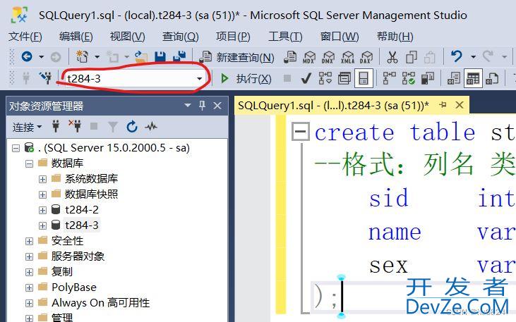Collapse the 数据库 folder node
The image size is (516, 322).
coord(29,163)
